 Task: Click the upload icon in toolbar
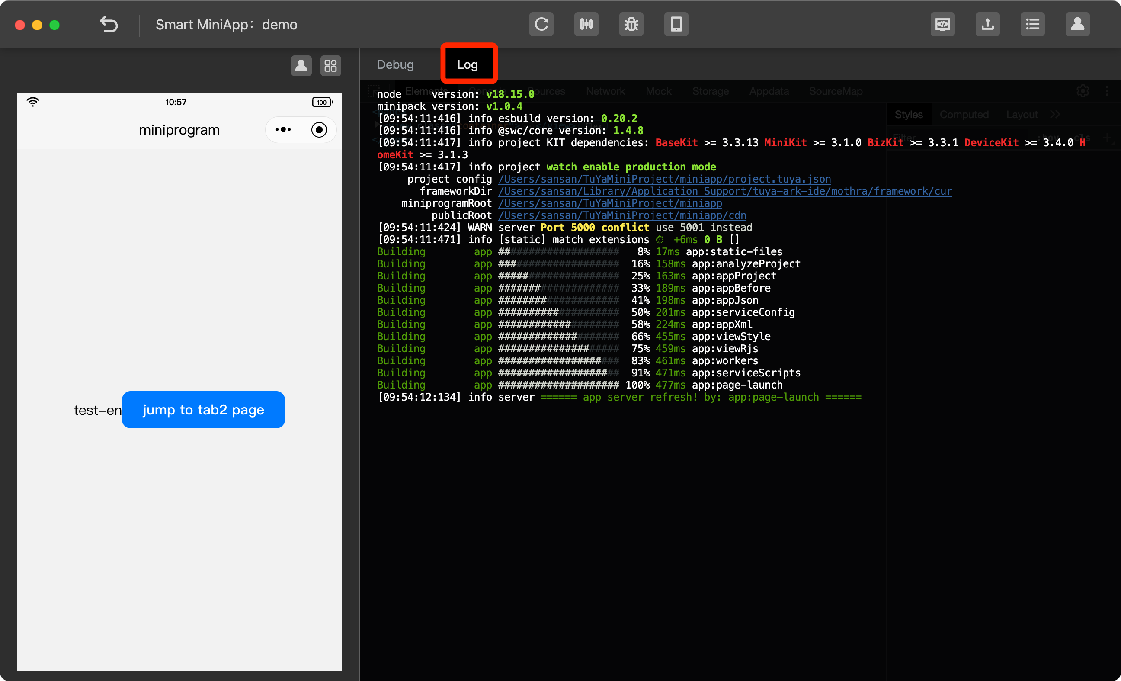pos(987,24)
